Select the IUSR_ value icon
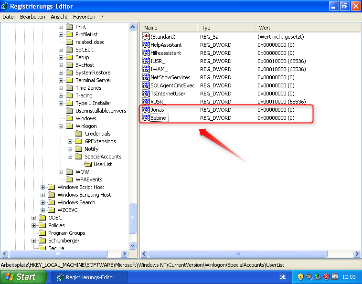362x284 pixels. click(x=146, y=61)
